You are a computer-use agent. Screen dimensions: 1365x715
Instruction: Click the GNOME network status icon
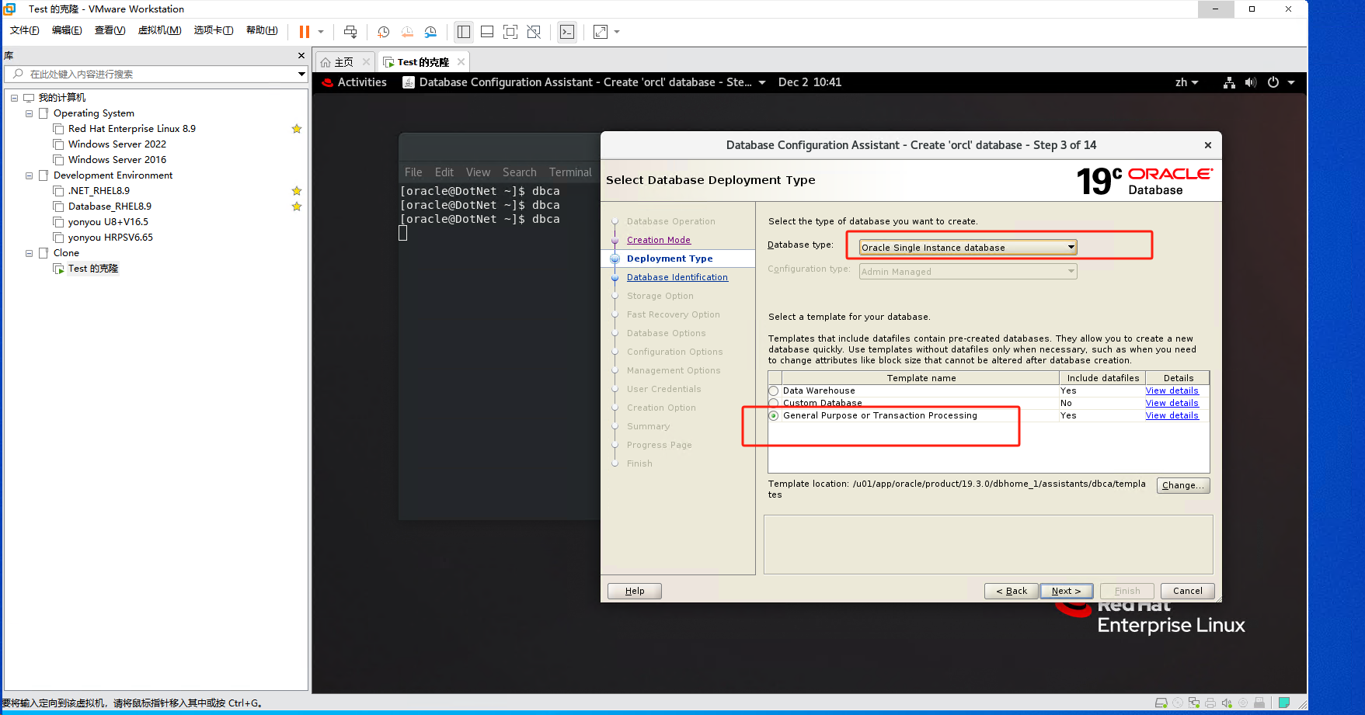[x=1229, y=82]
